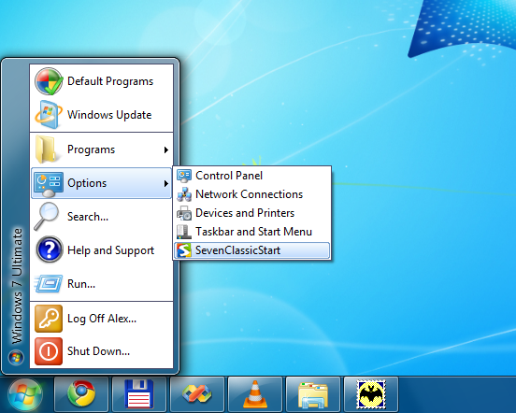The image size is (516, 413).
Task: Click the Windows Update icon
Action: [49, 115]
